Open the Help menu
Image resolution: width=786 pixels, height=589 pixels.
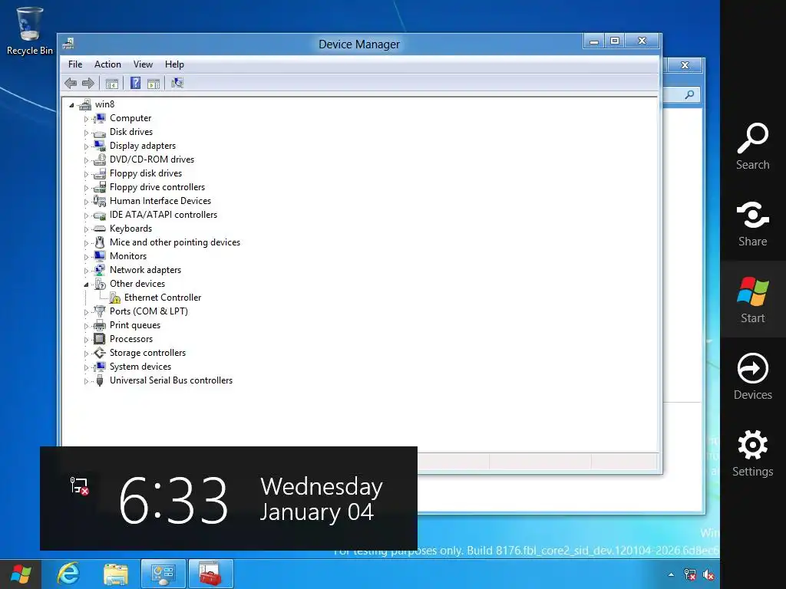point(174,64)
